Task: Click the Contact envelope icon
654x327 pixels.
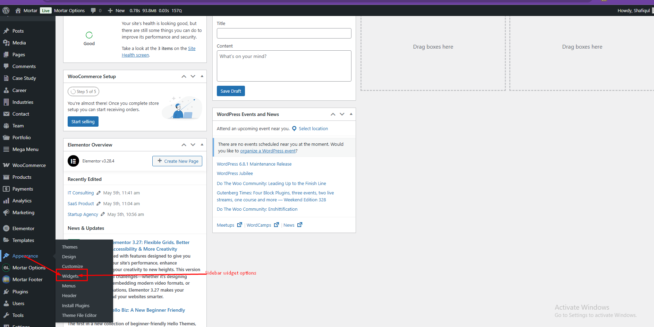Action: tap(6, 114)
